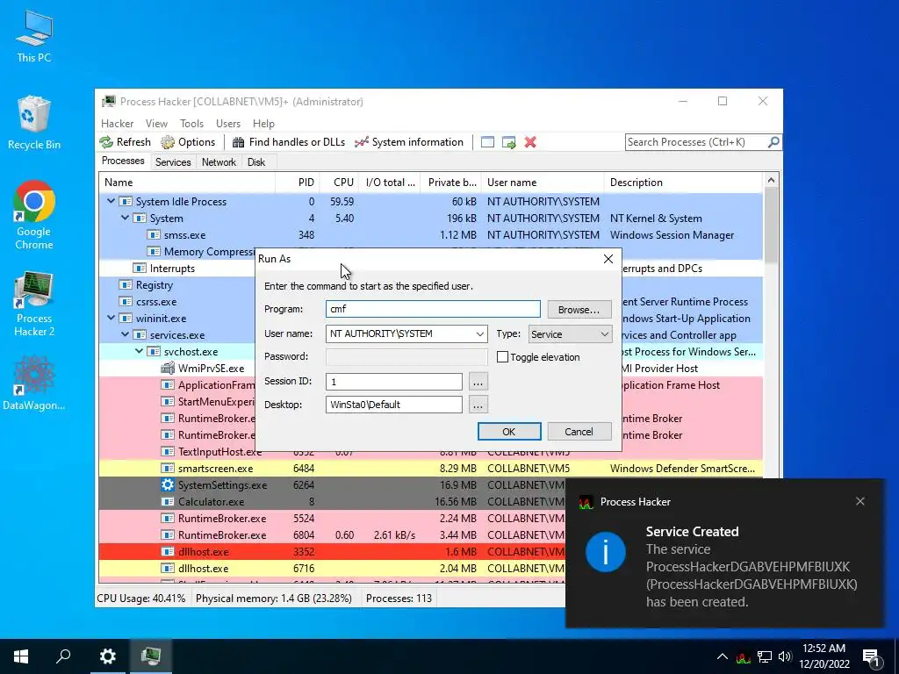Click the process list scrollbar up arrow
899x674 pixels.
pyautogui.click(x=771, y=181)
